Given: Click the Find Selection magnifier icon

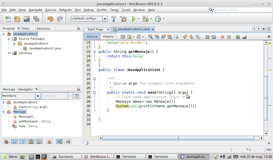Looking at the screenshot, I should [x=151, y=37].
